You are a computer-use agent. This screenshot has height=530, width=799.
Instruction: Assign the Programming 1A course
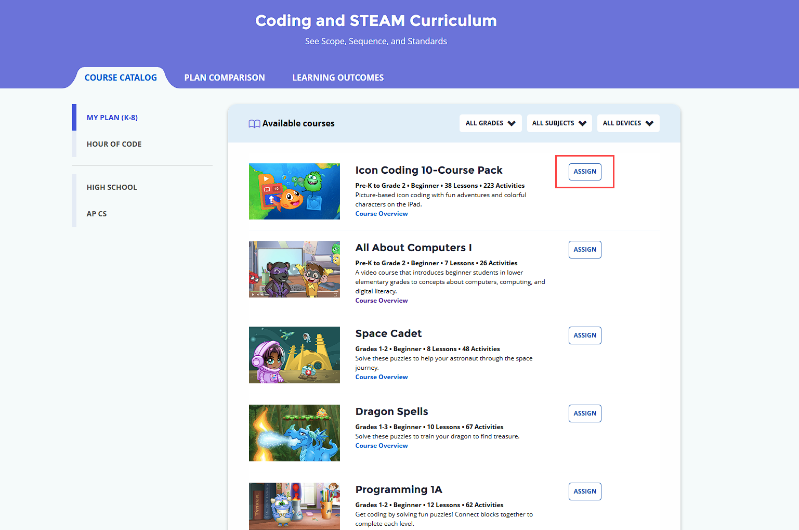(585, 492)
